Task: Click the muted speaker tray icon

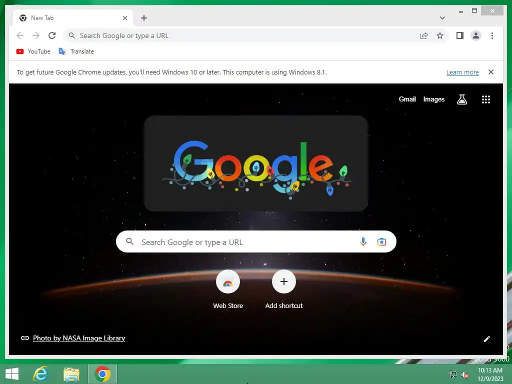Action: 464,374
